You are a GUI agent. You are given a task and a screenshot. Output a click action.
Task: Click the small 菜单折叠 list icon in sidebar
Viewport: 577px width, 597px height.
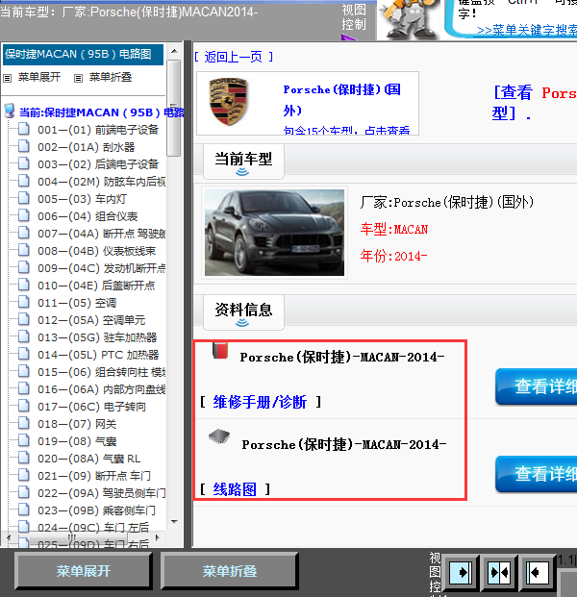[78, 79]
